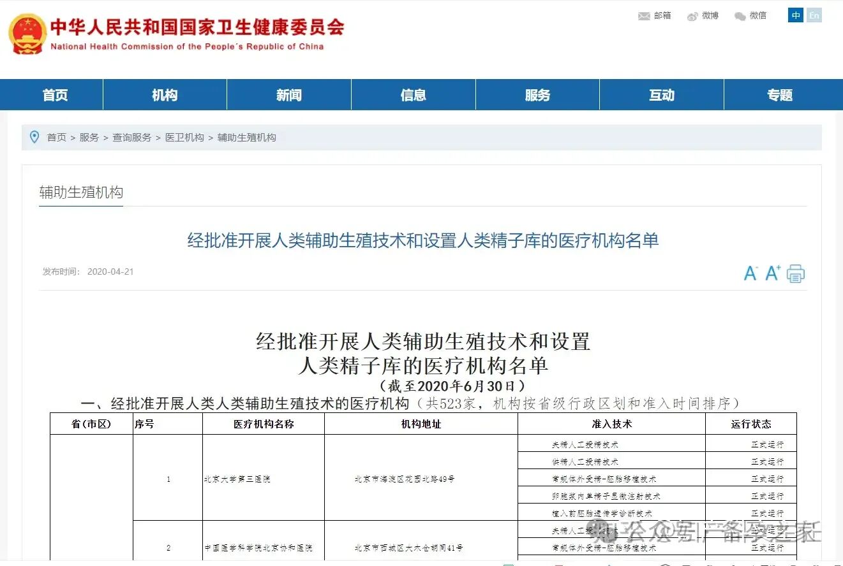
Task: Select the 中 Chinese language option
Action: 795,15
